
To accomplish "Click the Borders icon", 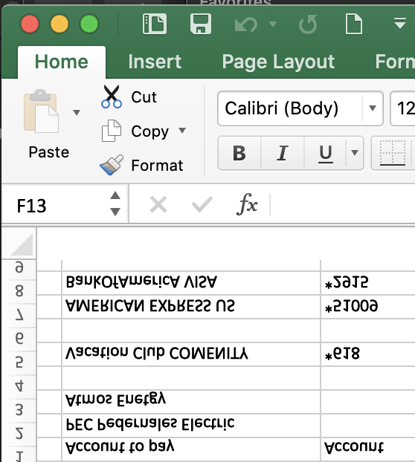I will click(x=392, y=153).
